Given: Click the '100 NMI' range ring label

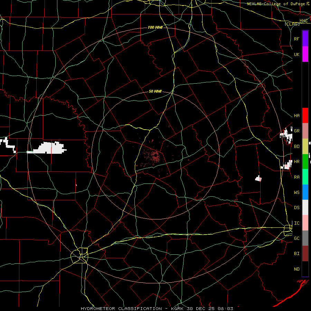Looking at the screenshot, I should point(155,27).
